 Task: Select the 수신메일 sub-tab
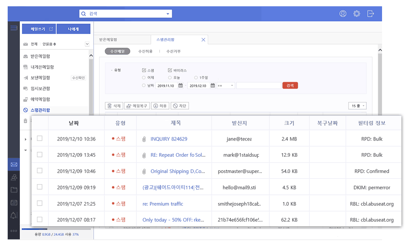[x=117, y=51]
